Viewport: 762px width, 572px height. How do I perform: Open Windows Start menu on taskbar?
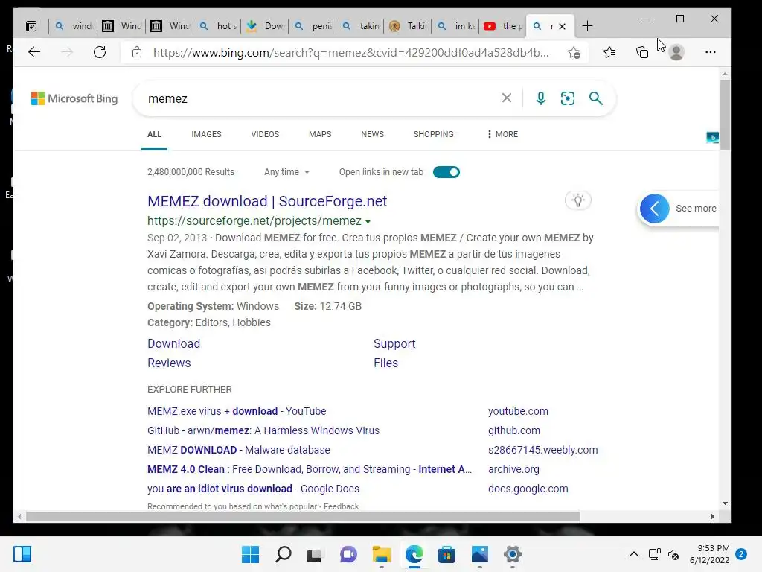[x=250, y=554]
